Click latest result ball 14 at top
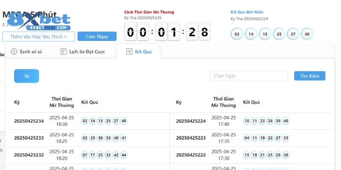 pos(251,34)
